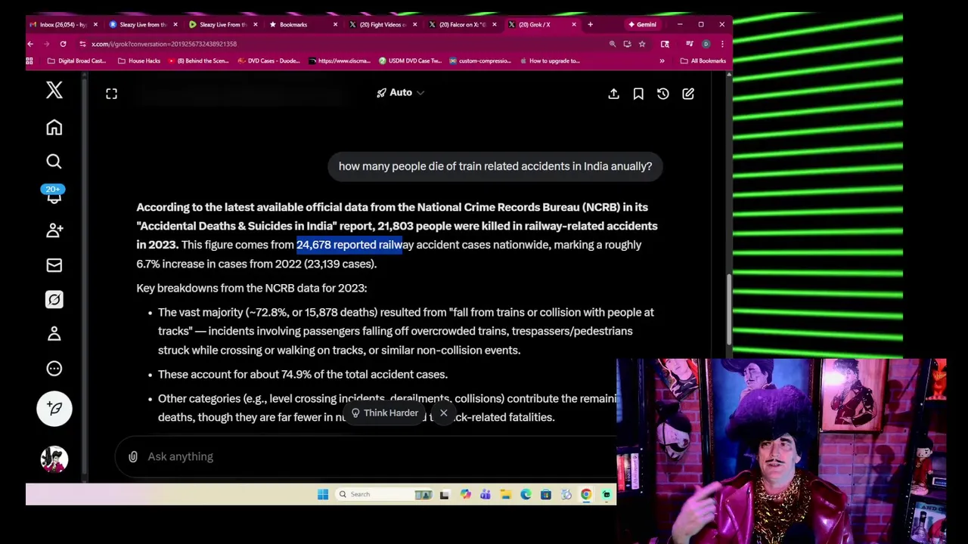This screenshot has width=968, height=544.
Task: Open How to upgrade to bookmark
Action: [x=550, y=60]
